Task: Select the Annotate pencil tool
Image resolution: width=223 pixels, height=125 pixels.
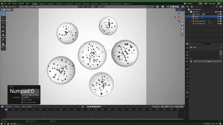Action: pos(3,40)
